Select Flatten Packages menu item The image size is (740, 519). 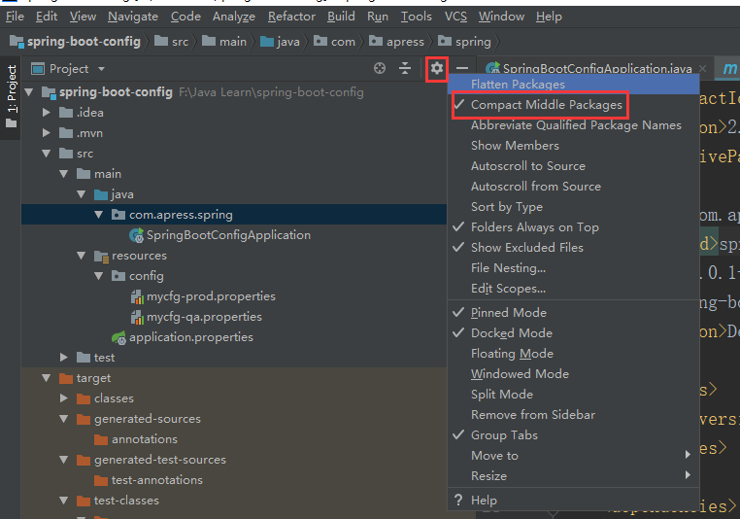[x=518, y=85]
